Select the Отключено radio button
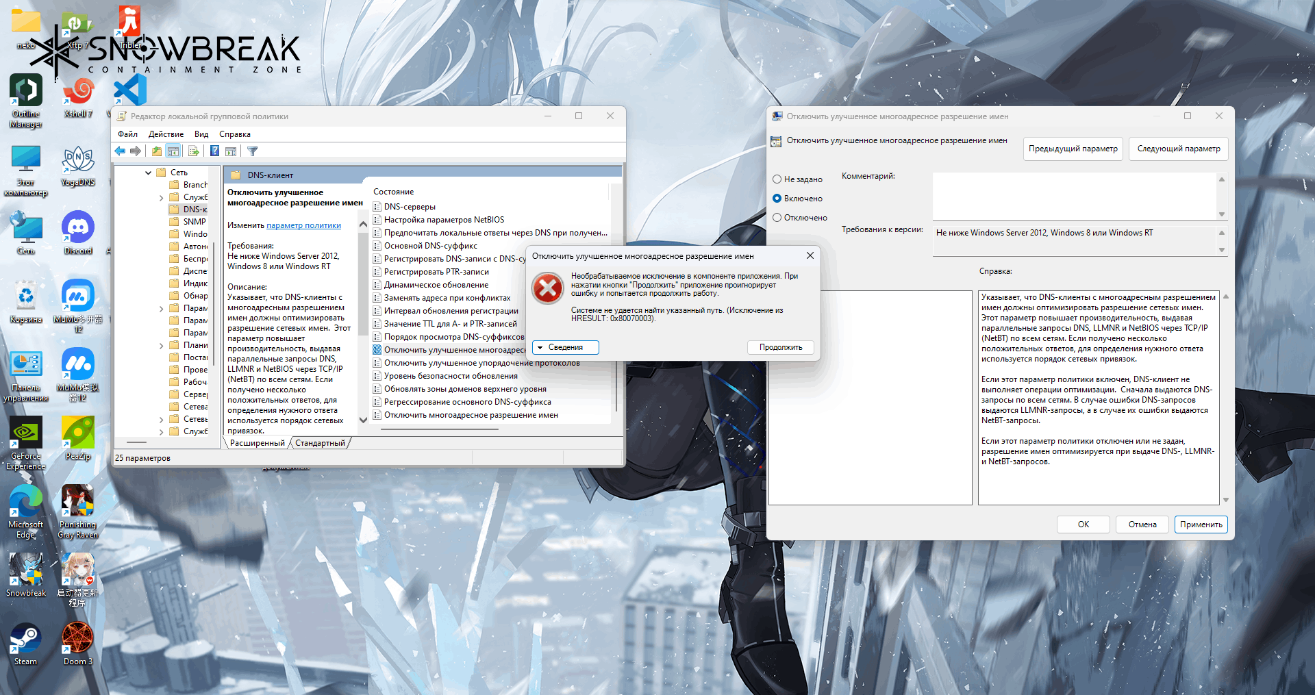 pyautogui.click(x=777, y=218)
